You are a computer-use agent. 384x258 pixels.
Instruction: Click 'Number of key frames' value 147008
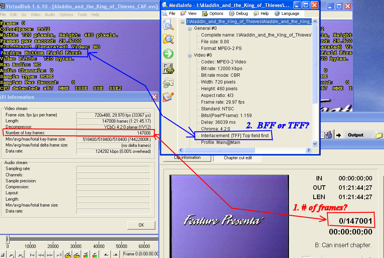[x=114, y=133]
